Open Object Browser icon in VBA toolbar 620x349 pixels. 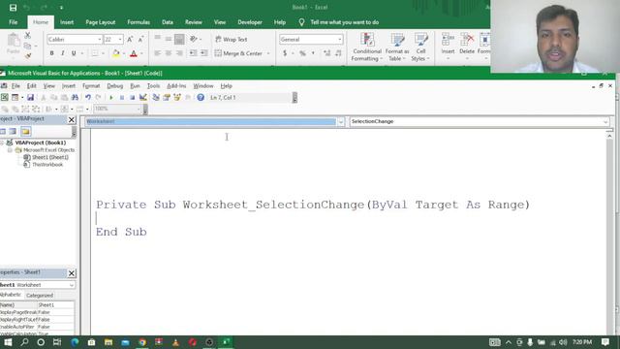click(x=177, y=97)
